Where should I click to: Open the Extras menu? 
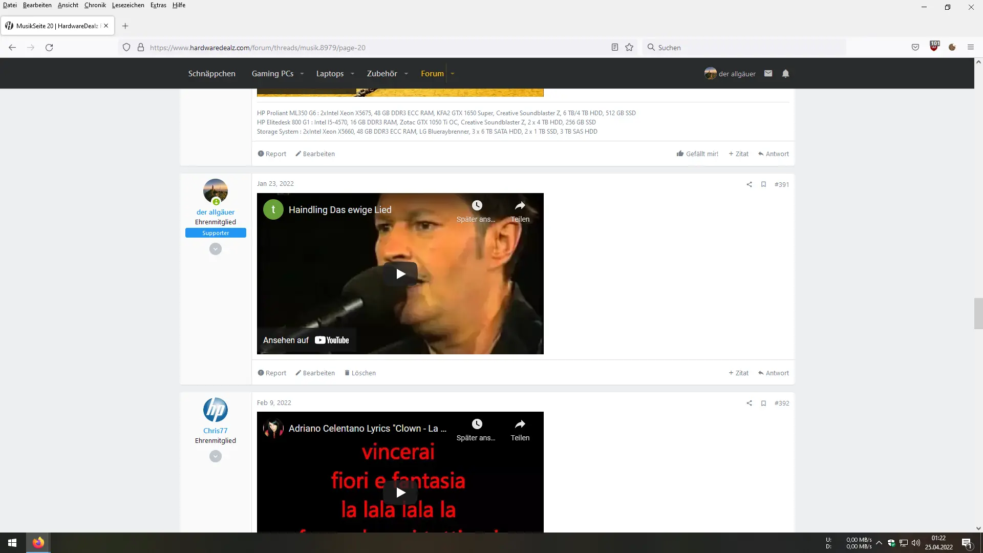(158, 5)
